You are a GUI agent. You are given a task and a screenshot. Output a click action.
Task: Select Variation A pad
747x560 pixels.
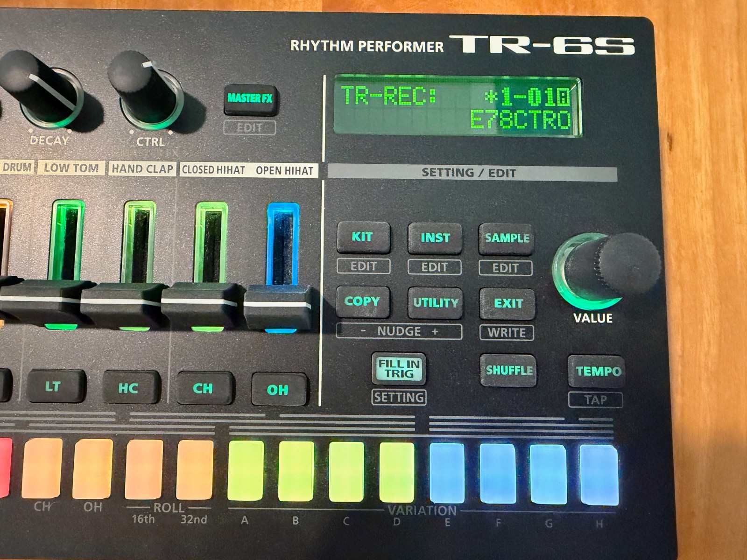pos(246,470)
